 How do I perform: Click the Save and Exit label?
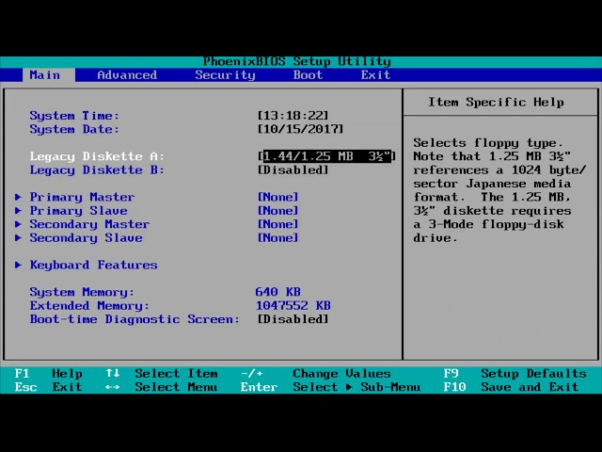pos(530,387)
